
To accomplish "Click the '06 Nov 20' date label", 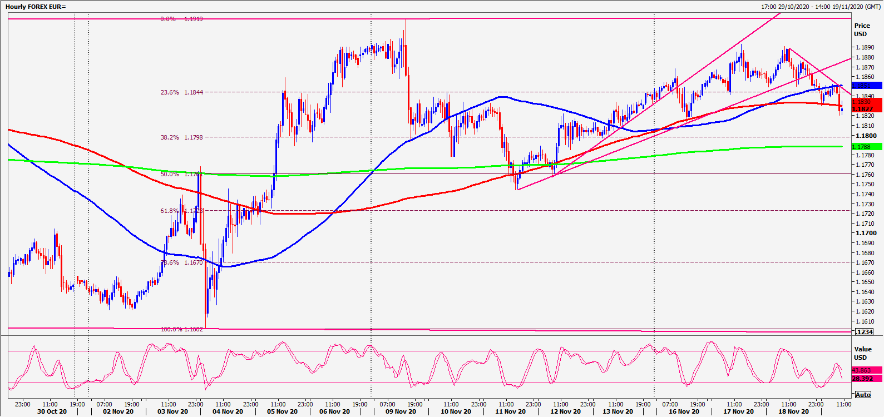I will [335, 411].
